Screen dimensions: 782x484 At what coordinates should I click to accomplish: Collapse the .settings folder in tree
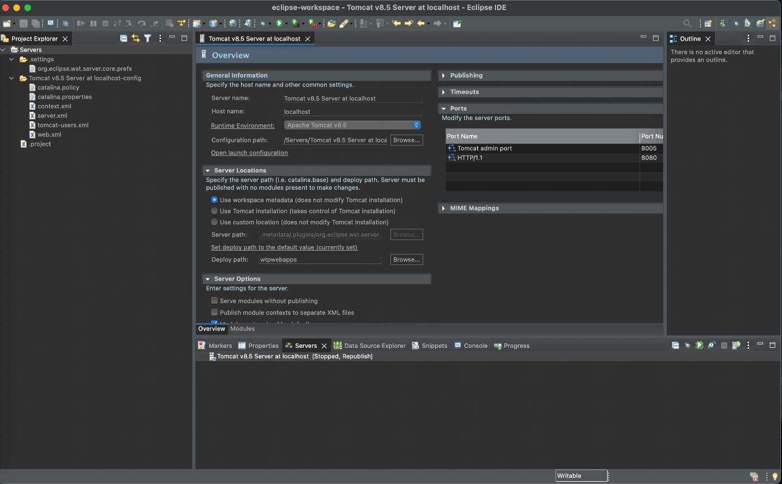(x=11, y=59)
